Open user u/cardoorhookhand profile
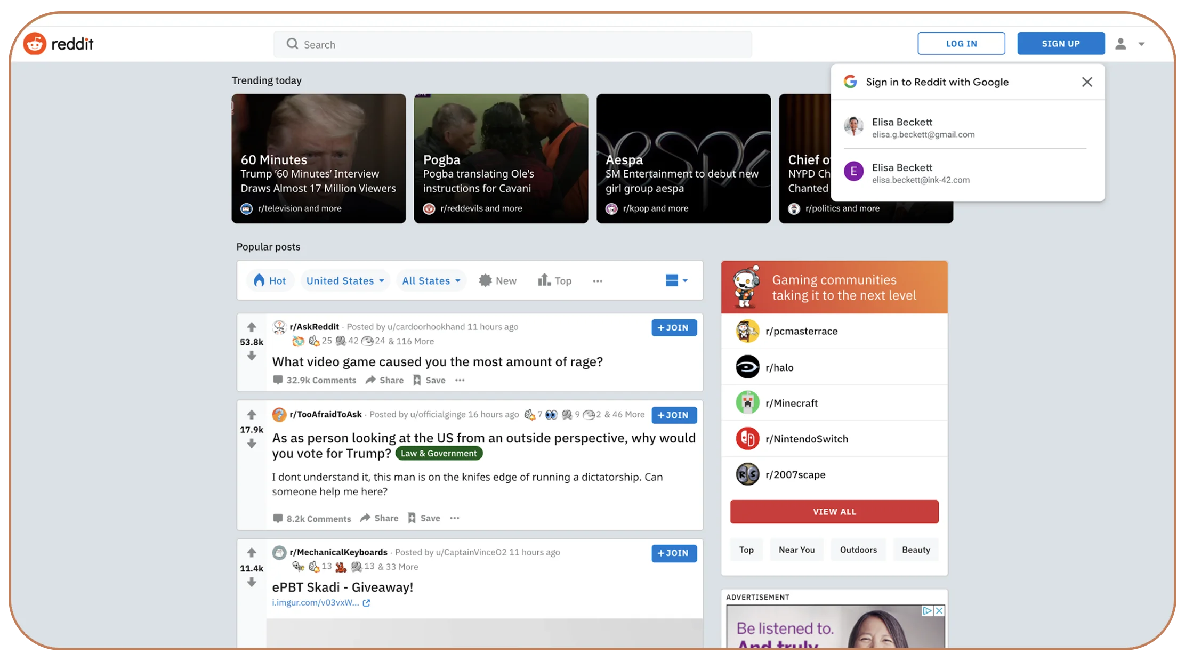The height and width of the screenshot is (661, 1185). pos(426,327)
